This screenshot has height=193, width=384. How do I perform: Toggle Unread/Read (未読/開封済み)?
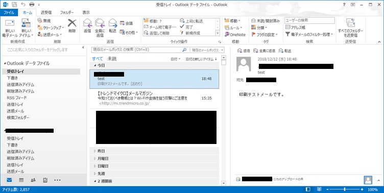click(266, 21)
